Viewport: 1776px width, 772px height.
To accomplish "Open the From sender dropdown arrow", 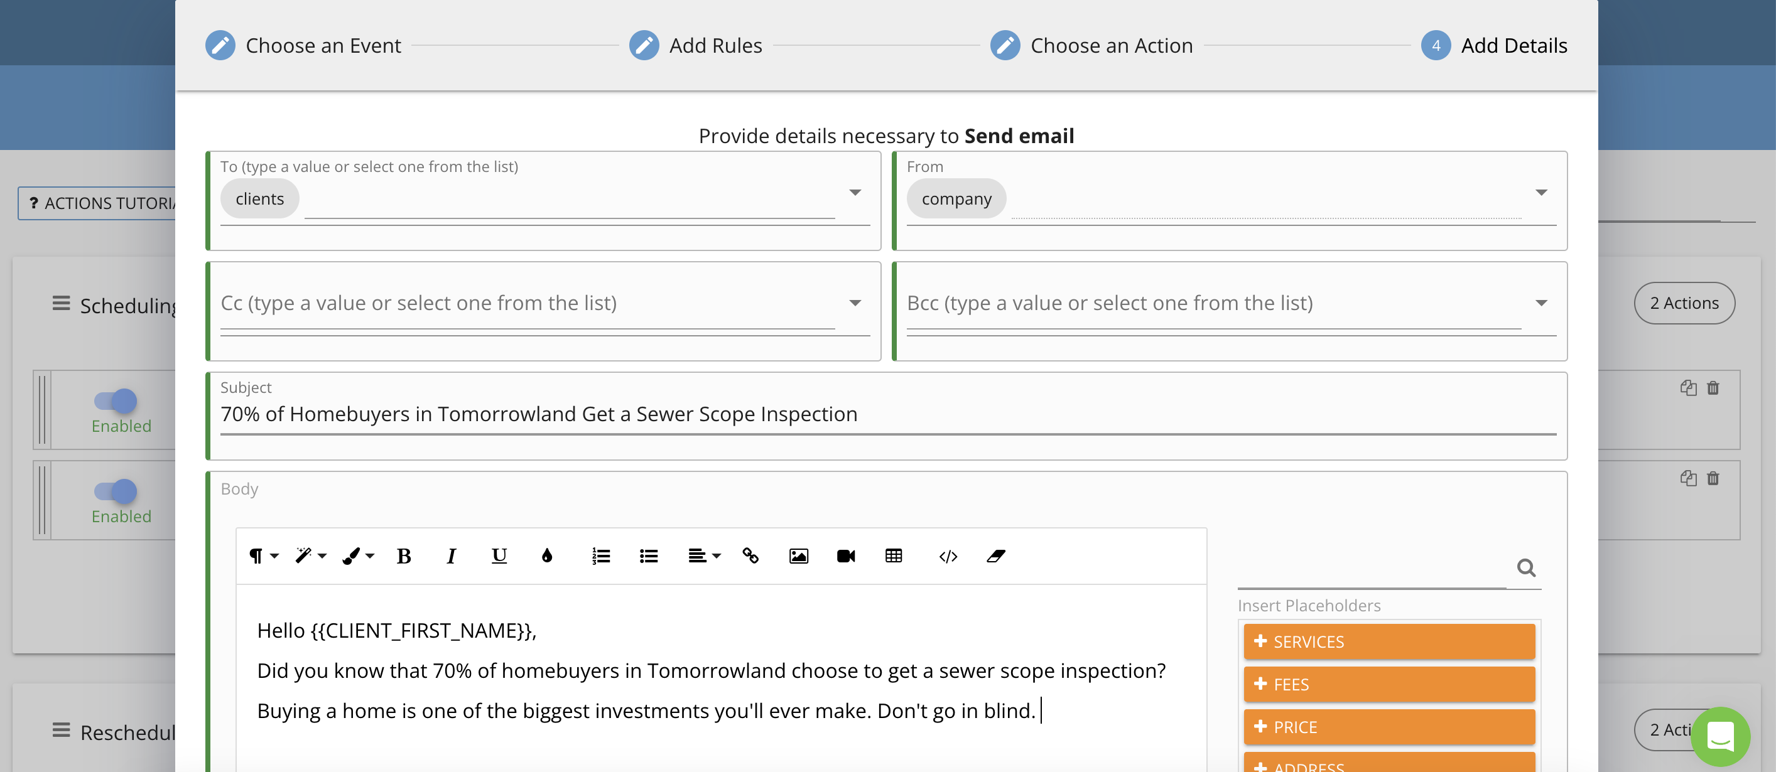I will click(1542, 192).
